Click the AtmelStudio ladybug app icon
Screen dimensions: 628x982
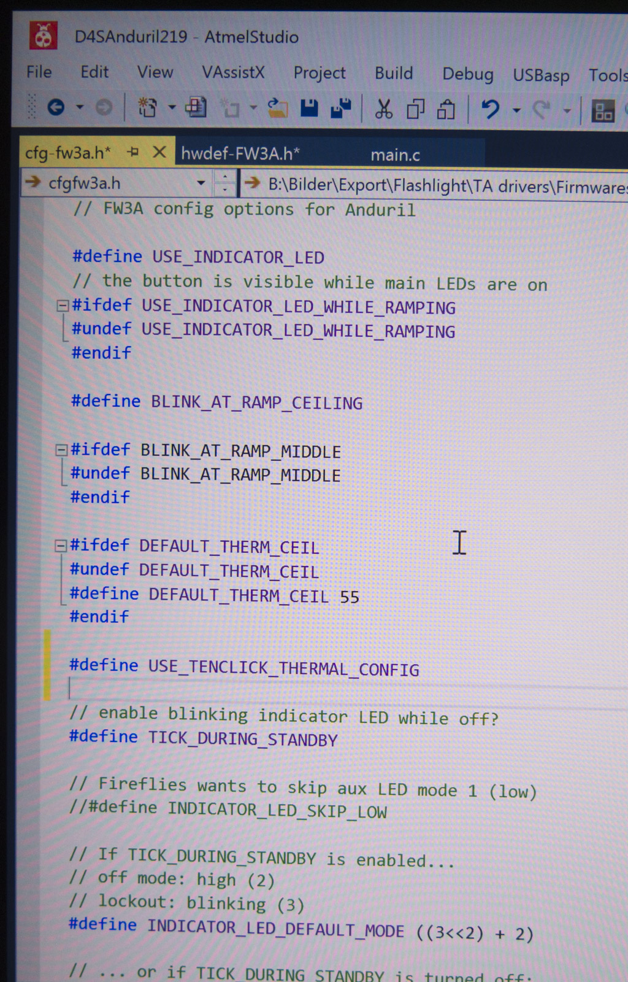click(x=44, y=36)
